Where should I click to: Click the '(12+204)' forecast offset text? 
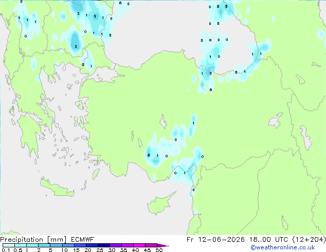[309, 240]
